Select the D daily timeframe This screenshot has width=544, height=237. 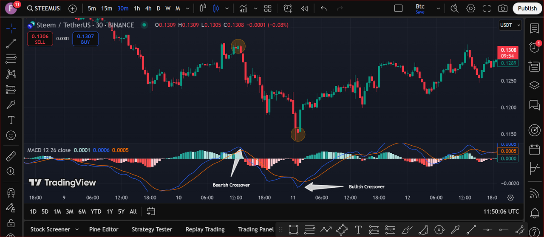tap(159, 8)
